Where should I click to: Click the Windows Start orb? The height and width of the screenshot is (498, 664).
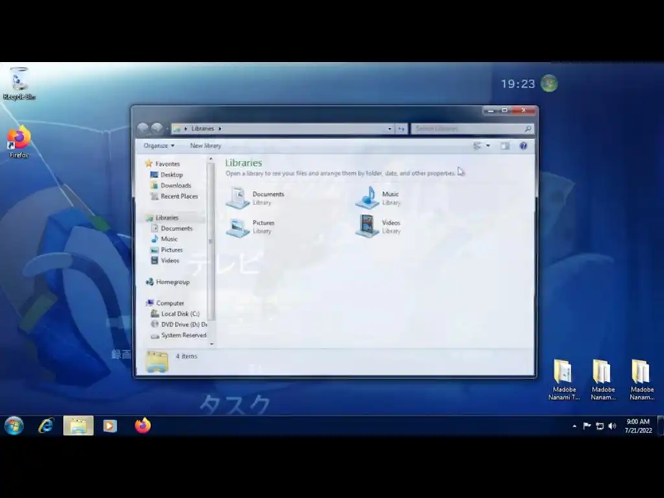(14, 425)
